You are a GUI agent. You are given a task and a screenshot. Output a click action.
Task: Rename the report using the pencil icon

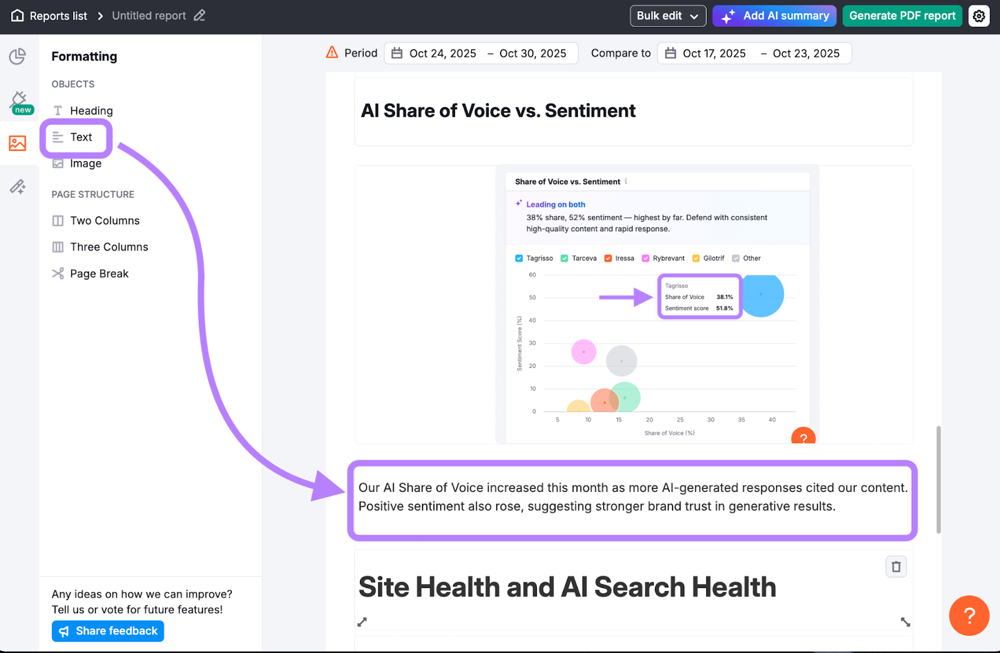pyautogui.click(x=199, y=15)
